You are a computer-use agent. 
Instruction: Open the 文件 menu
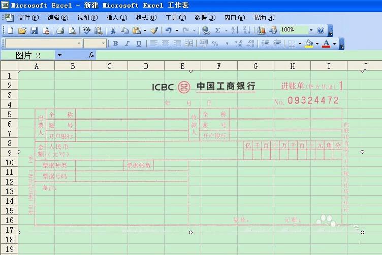(x=28, y=18)
